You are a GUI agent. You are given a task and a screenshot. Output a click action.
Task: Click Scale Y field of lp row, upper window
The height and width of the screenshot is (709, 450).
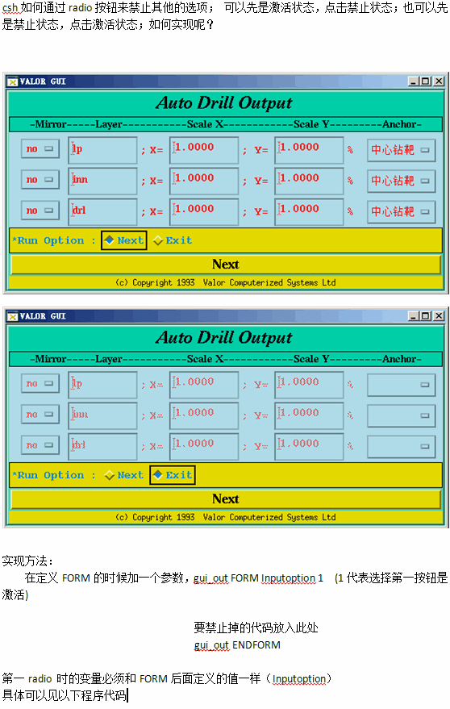point(309,150)
